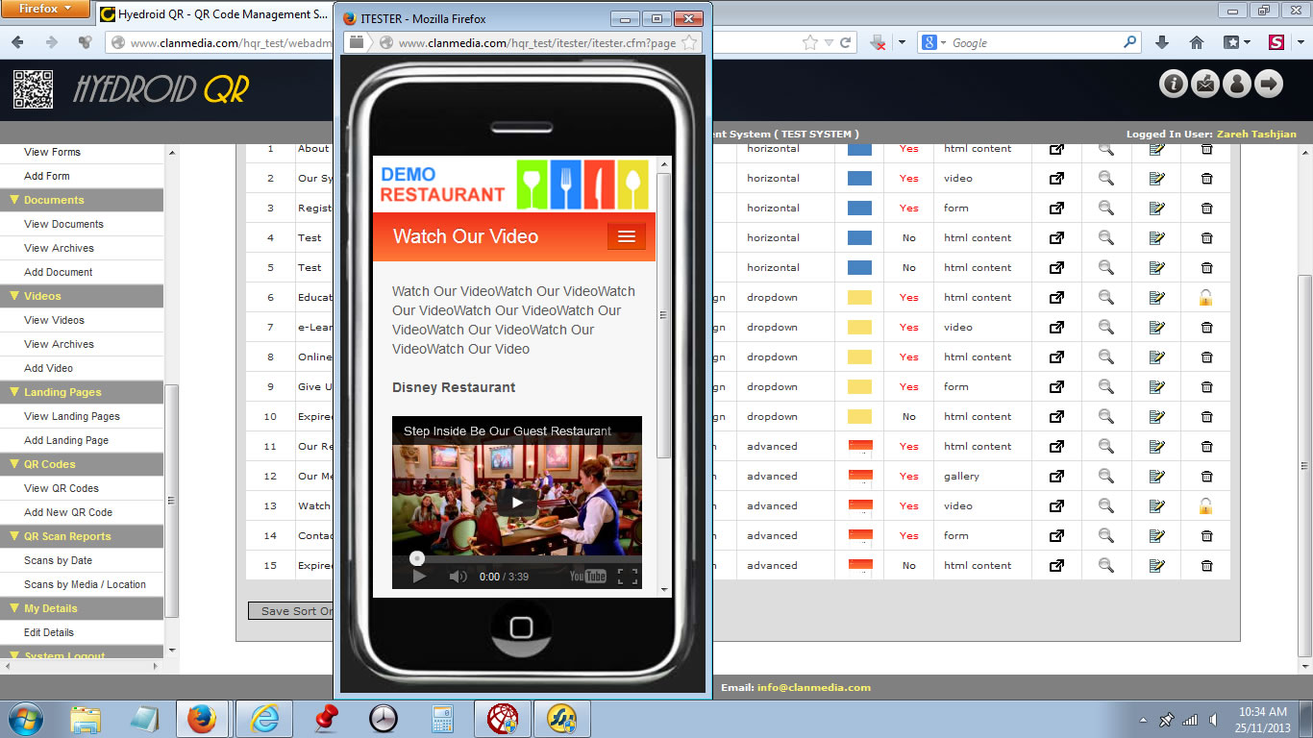The height and width of the screenshot is (738, 1313).
Task: Delete row 9 form page
Action: 1206,386
